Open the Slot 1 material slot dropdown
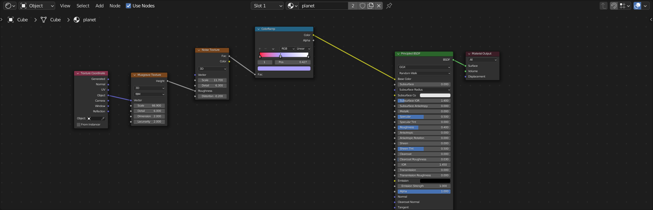This screenshot has height=210, width=653. pos(268,6)
